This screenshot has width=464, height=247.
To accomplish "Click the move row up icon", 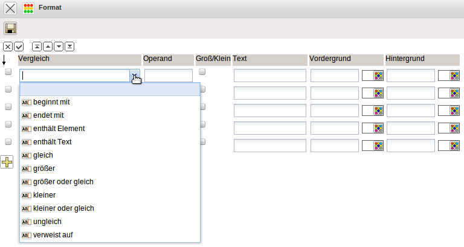I will tap(48, 47).
